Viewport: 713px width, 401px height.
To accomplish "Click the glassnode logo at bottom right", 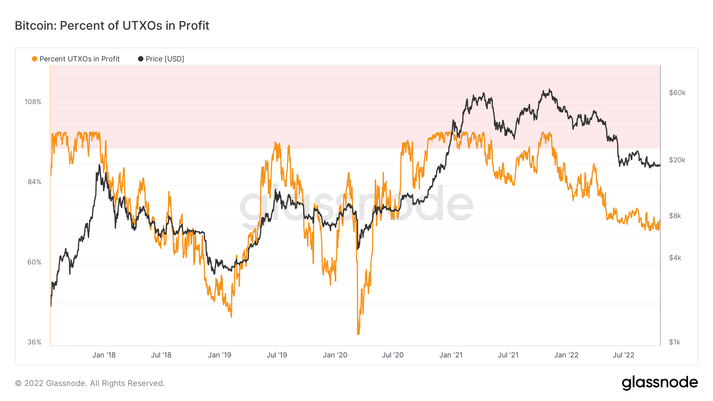I will [x=660, y=383].
